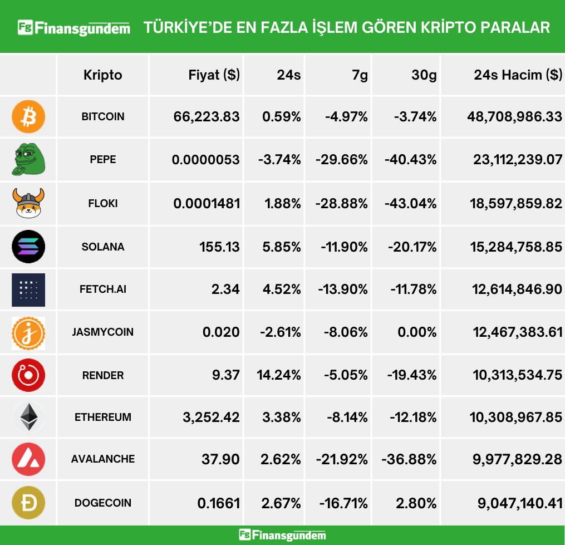Click Ethereum price 3,252.42

point(211,418)
